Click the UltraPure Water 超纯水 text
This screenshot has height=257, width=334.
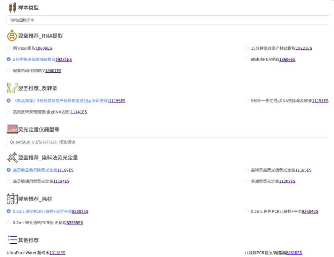click(28, 253)
